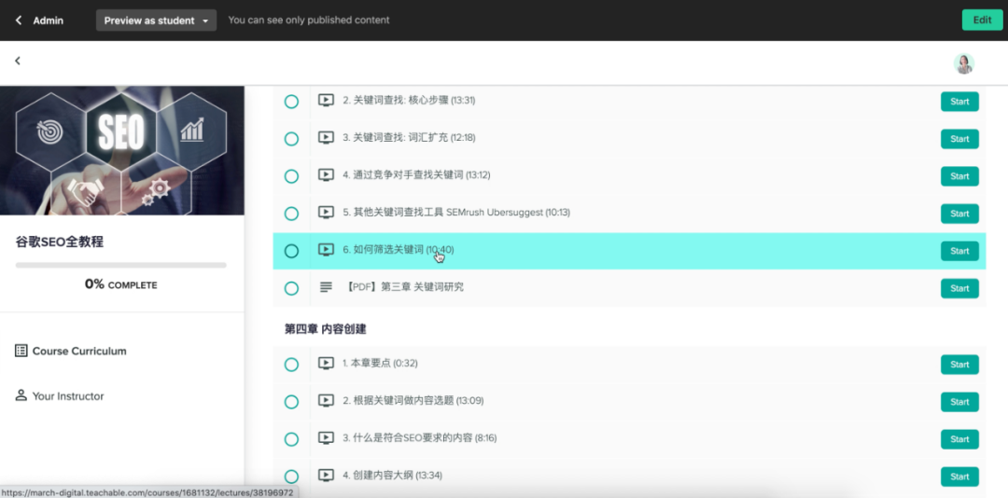Start lecture 6. 如何筛选关键词
Image resolution: width=1008 pixels, height=498 pixels.
tap(959, 251)
